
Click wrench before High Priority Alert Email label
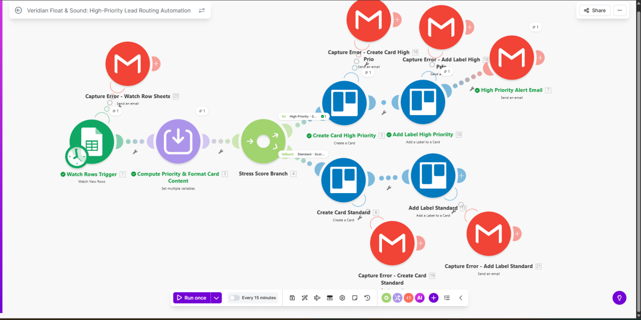tap(472, 90)
